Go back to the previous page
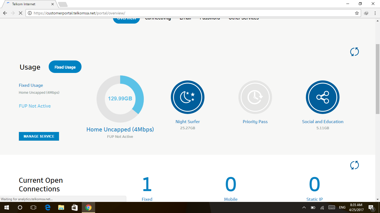Image resolution: width=380 pixels, height=213 pixels. point(5,13)
